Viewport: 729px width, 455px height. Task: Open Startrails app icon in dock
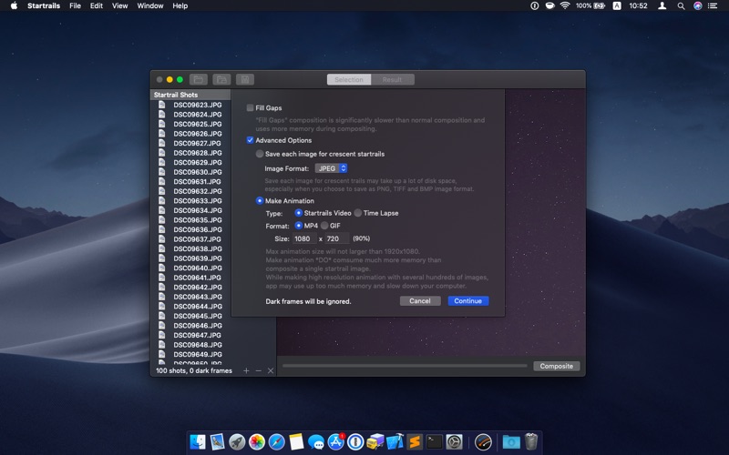click(x=484, y=441)
